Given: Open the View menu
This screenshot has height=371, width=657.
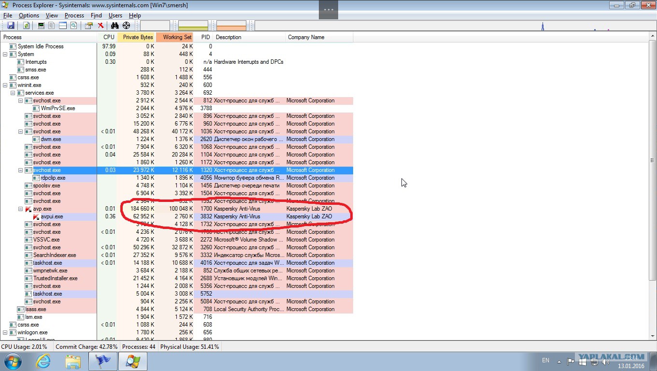Looking at the screenshot, I should (52, 15).
